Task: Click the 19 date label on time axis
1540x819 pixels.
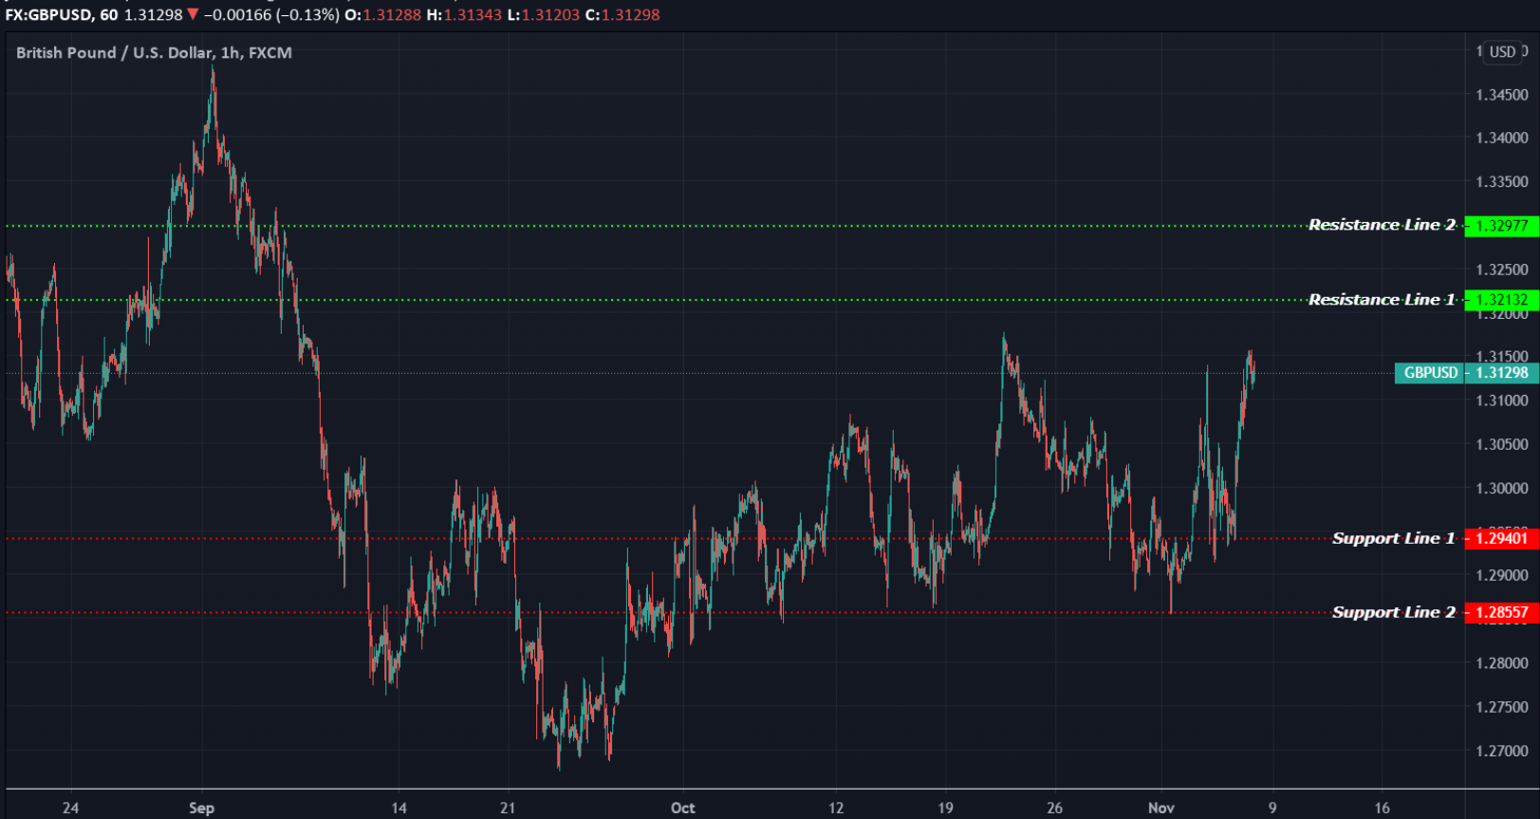Action: (x=945, y=809)
